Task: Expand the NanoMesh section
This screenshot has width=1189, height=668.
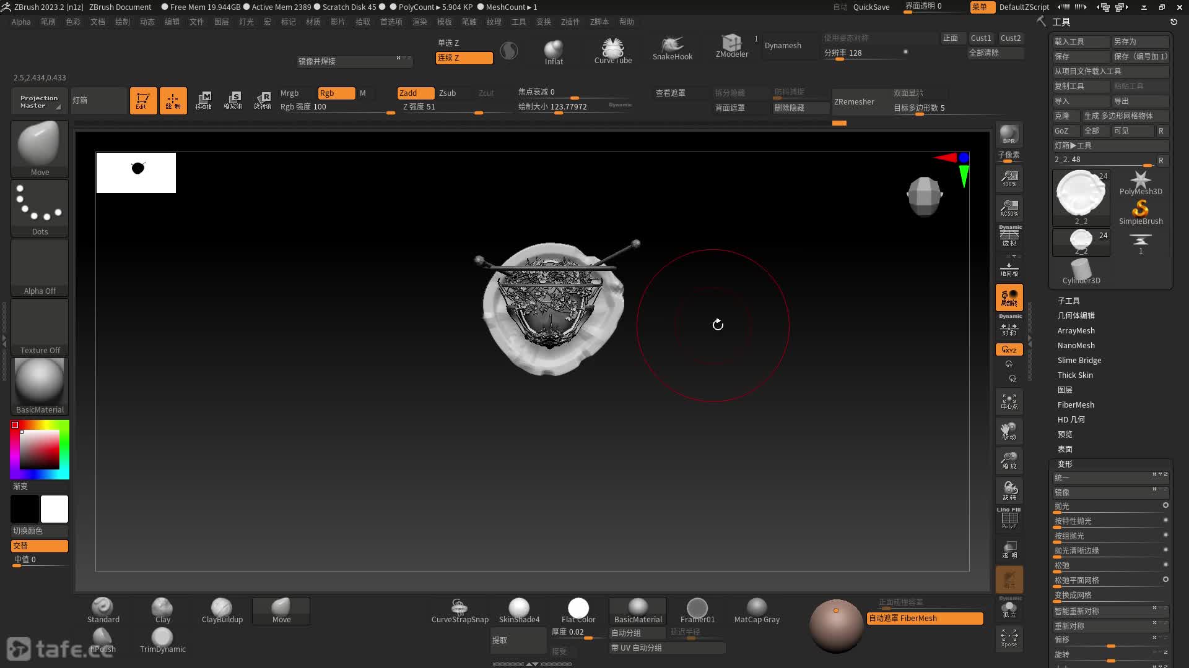Action: tap(1076, 345)
